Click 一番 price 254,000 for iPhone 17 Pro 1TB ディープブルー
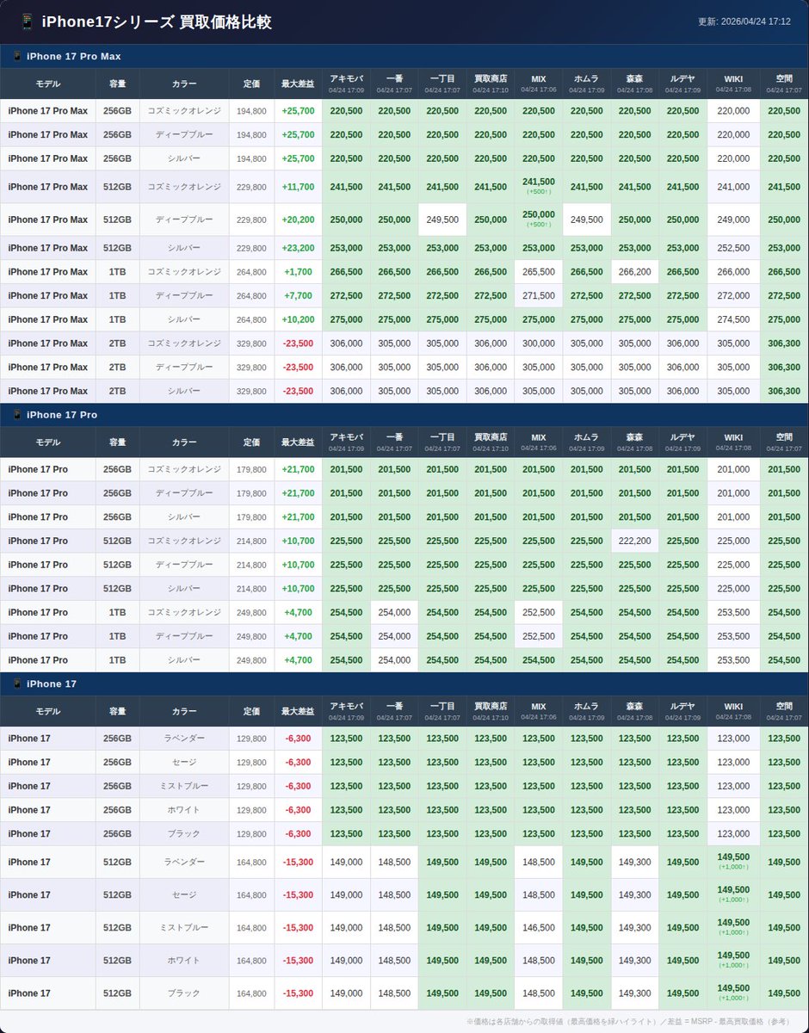 pyautogui.click(x=394, y=636)
